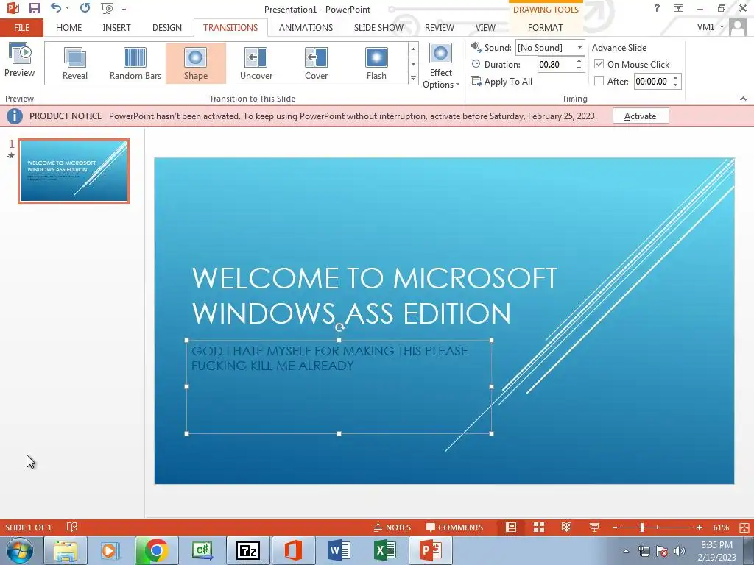Toggle NOTES pane

[392, 527]
